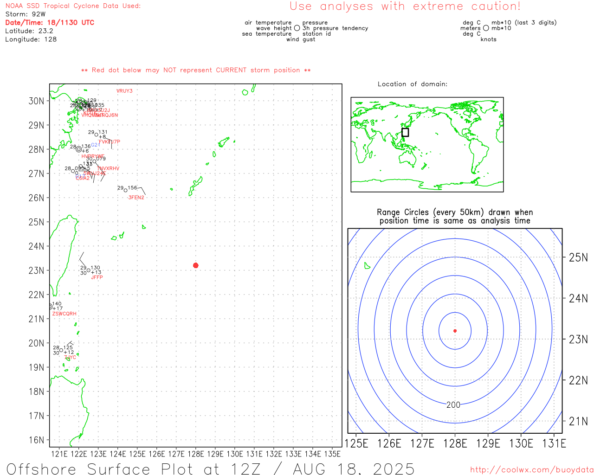Click the 135E longitude axis label
Image resolution: width=594 pixels, height=475 pixels.
332,454
